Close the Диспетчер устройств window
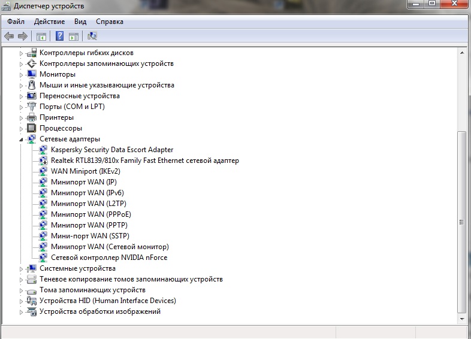The image size is (471, 339). click(x=454, y=4)
